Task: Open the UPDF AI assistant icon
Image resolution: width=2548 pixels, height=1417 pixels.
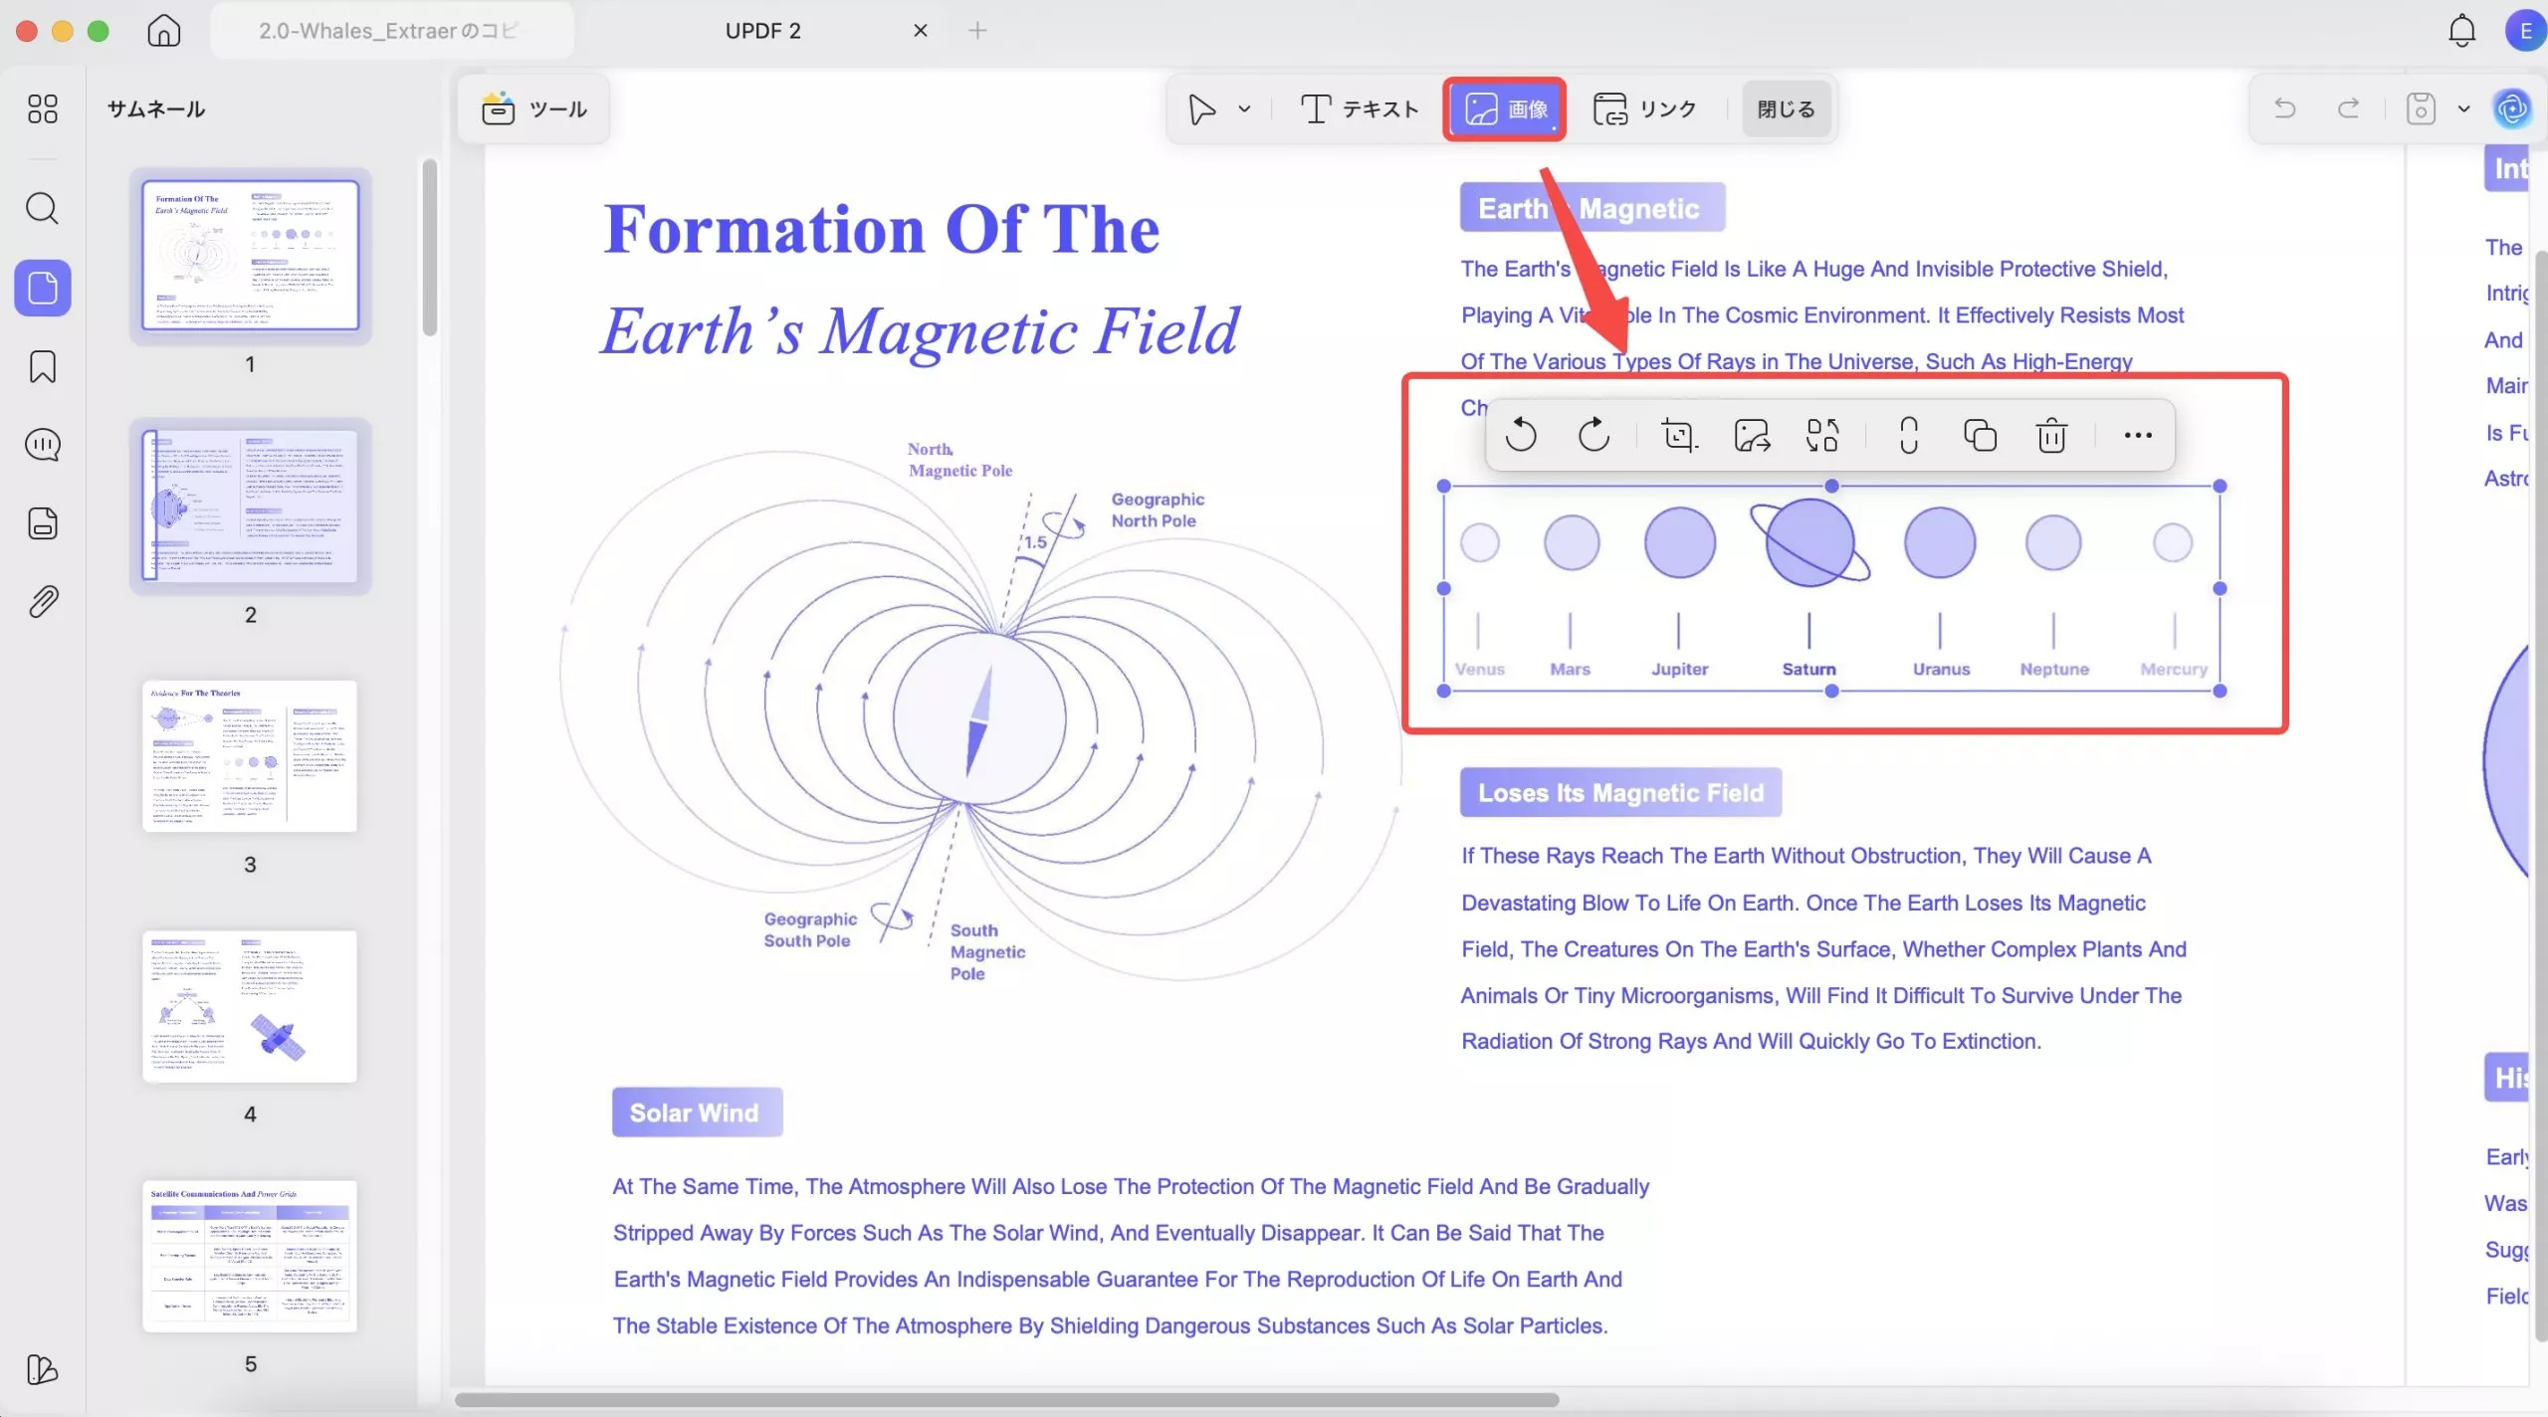Action: coord(2512,108)
